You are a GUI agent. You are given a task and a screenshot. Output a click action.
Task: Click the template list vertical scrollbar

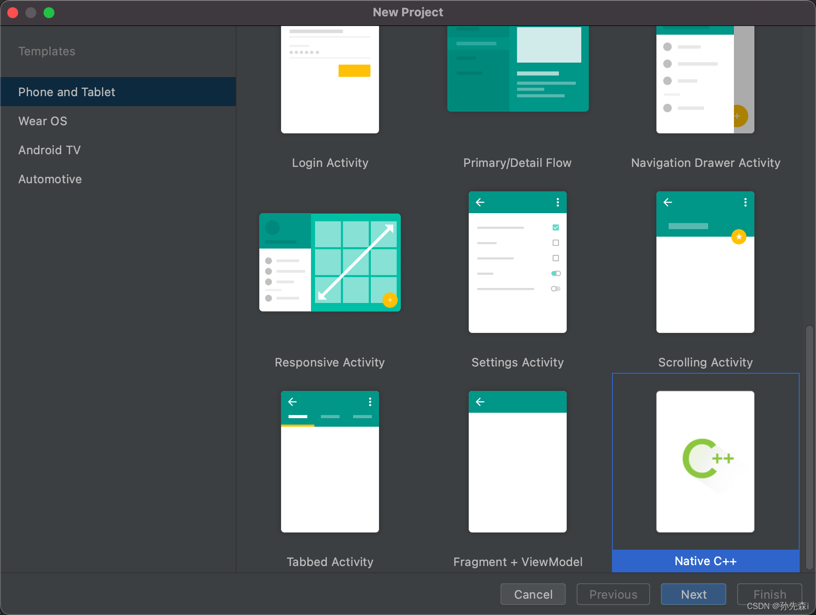coord(809,447)
